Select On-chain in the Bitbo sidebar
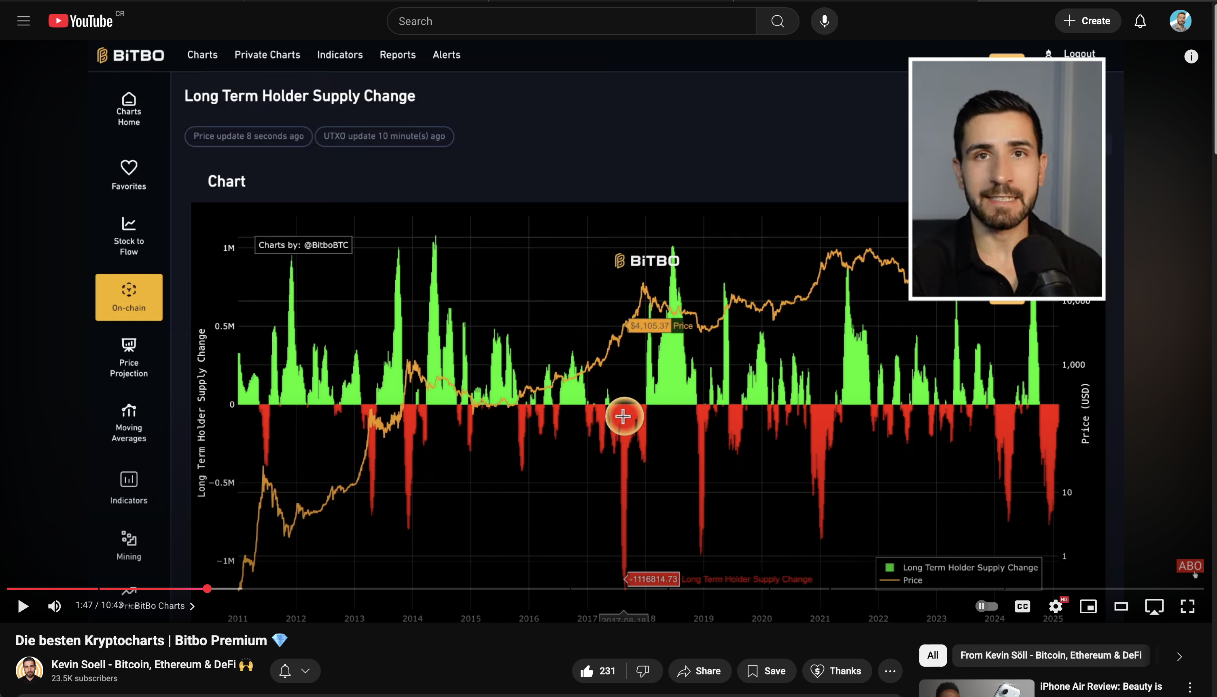This screenshot has width=1217, height=697. pos(128,297)
